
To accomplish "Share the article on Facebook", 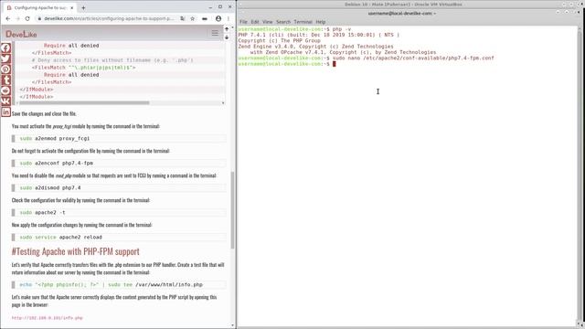I will tap(5, 48).
